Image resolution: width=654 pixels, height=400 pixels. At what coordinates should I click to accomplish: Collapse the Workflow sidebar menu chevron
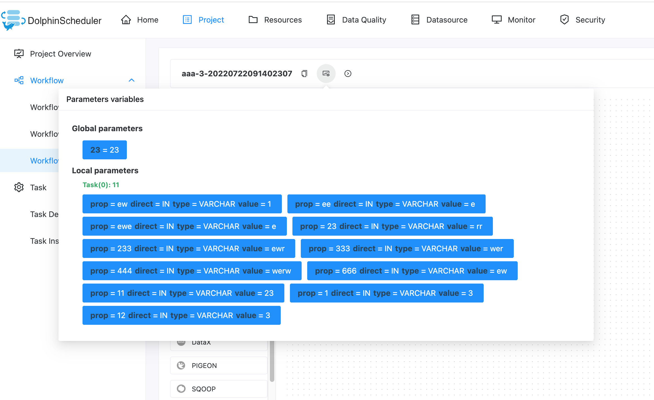click(132, 81)
